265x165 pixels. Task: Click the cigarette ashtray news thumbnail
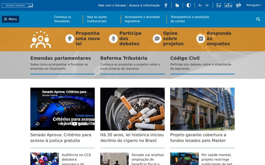(132, 109)
